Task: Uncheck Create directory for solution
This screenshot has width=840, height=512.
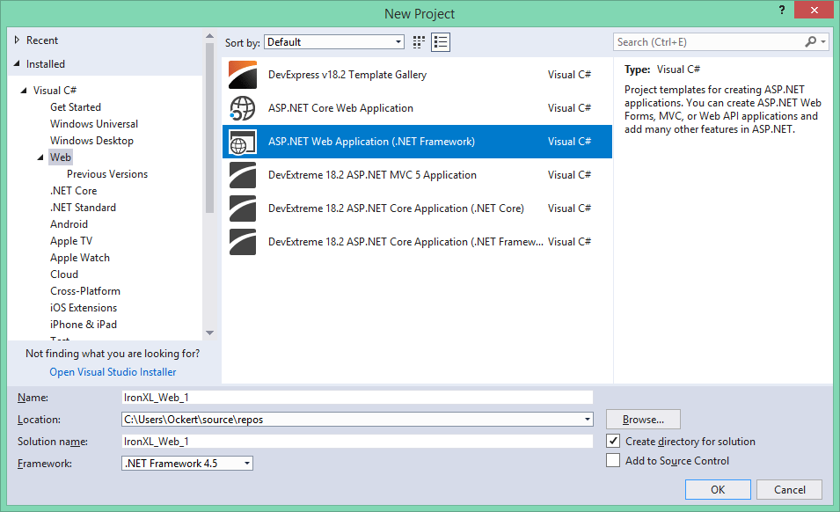Action: pyautogui.click(x=612, y=441)
